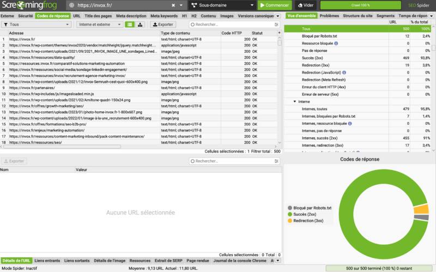Click the horizontal scrollbar of the URL table
This screenshot has height=272, width=436.
point(62,147)
